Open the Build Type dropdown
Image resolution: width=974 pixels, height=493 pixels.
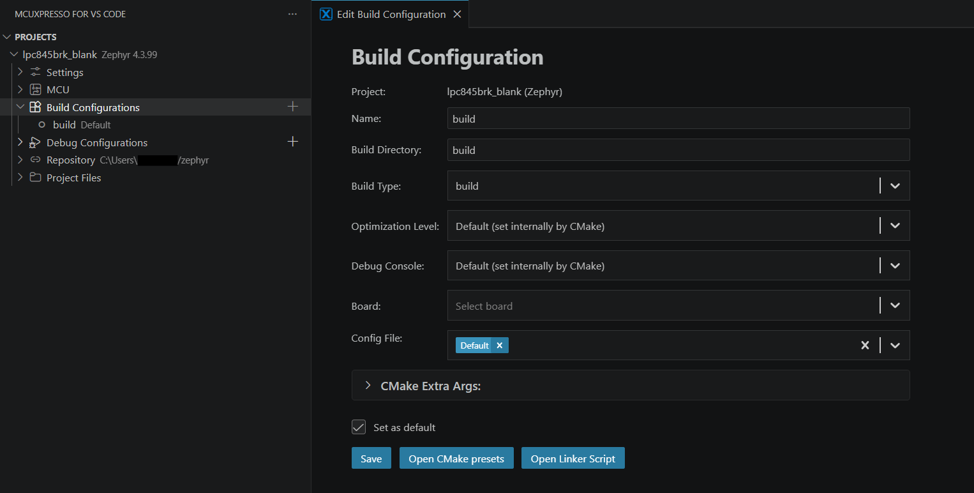click(895, 186)
